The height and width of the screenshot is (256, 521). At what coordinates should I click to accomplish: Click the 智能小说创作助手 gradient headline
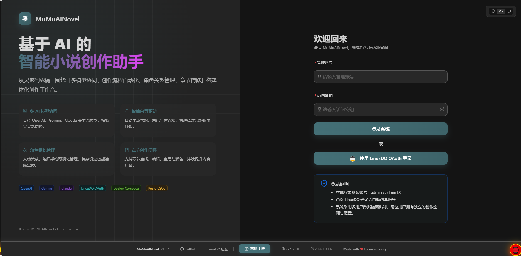point(81,61)
